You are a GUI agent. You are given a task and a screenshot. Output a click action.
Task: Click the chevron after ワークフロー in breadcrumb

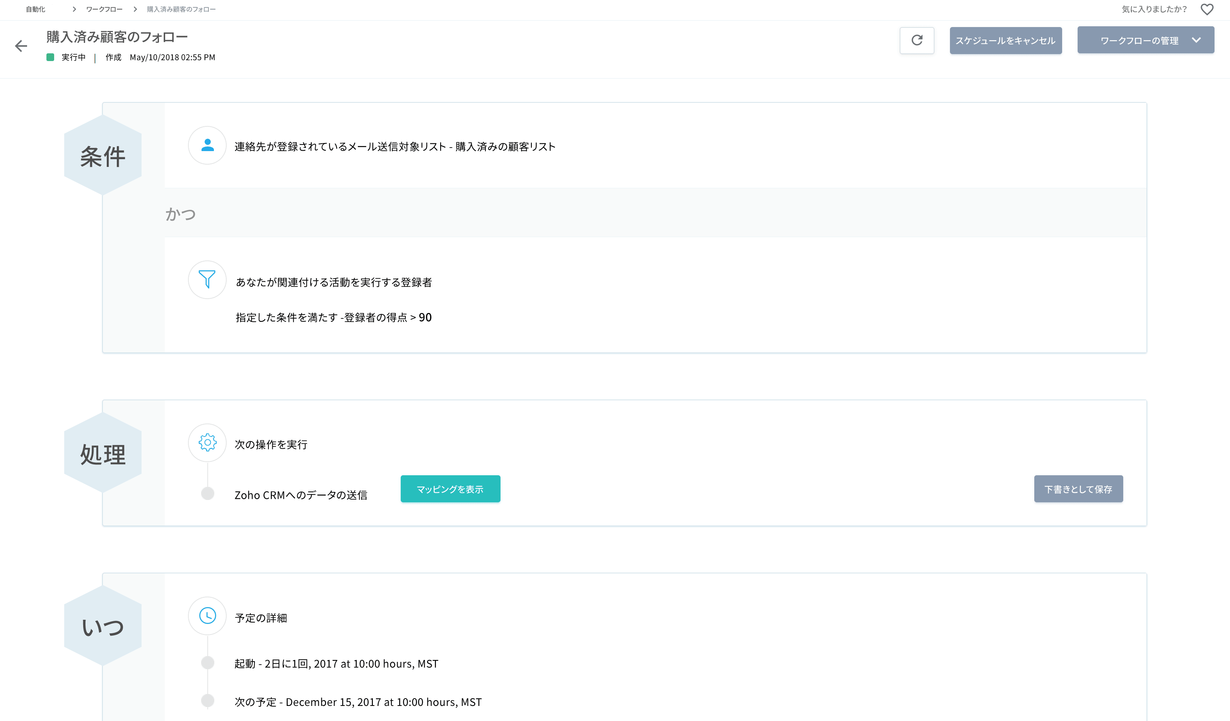pyautogui.click(x=135, y=9)
